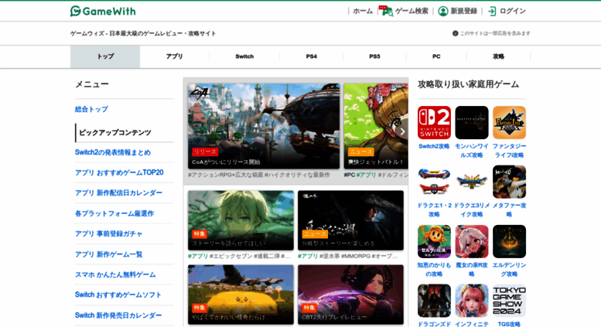Viewport: 601px width, 327px height.
Task: Select the アプリ tab
Action: [x=174, y=56]
